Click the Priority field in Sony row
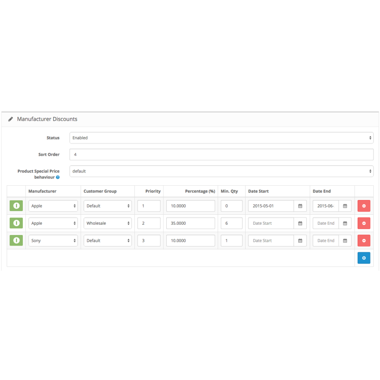Screen dimensions: 380x380 [149, 241]
